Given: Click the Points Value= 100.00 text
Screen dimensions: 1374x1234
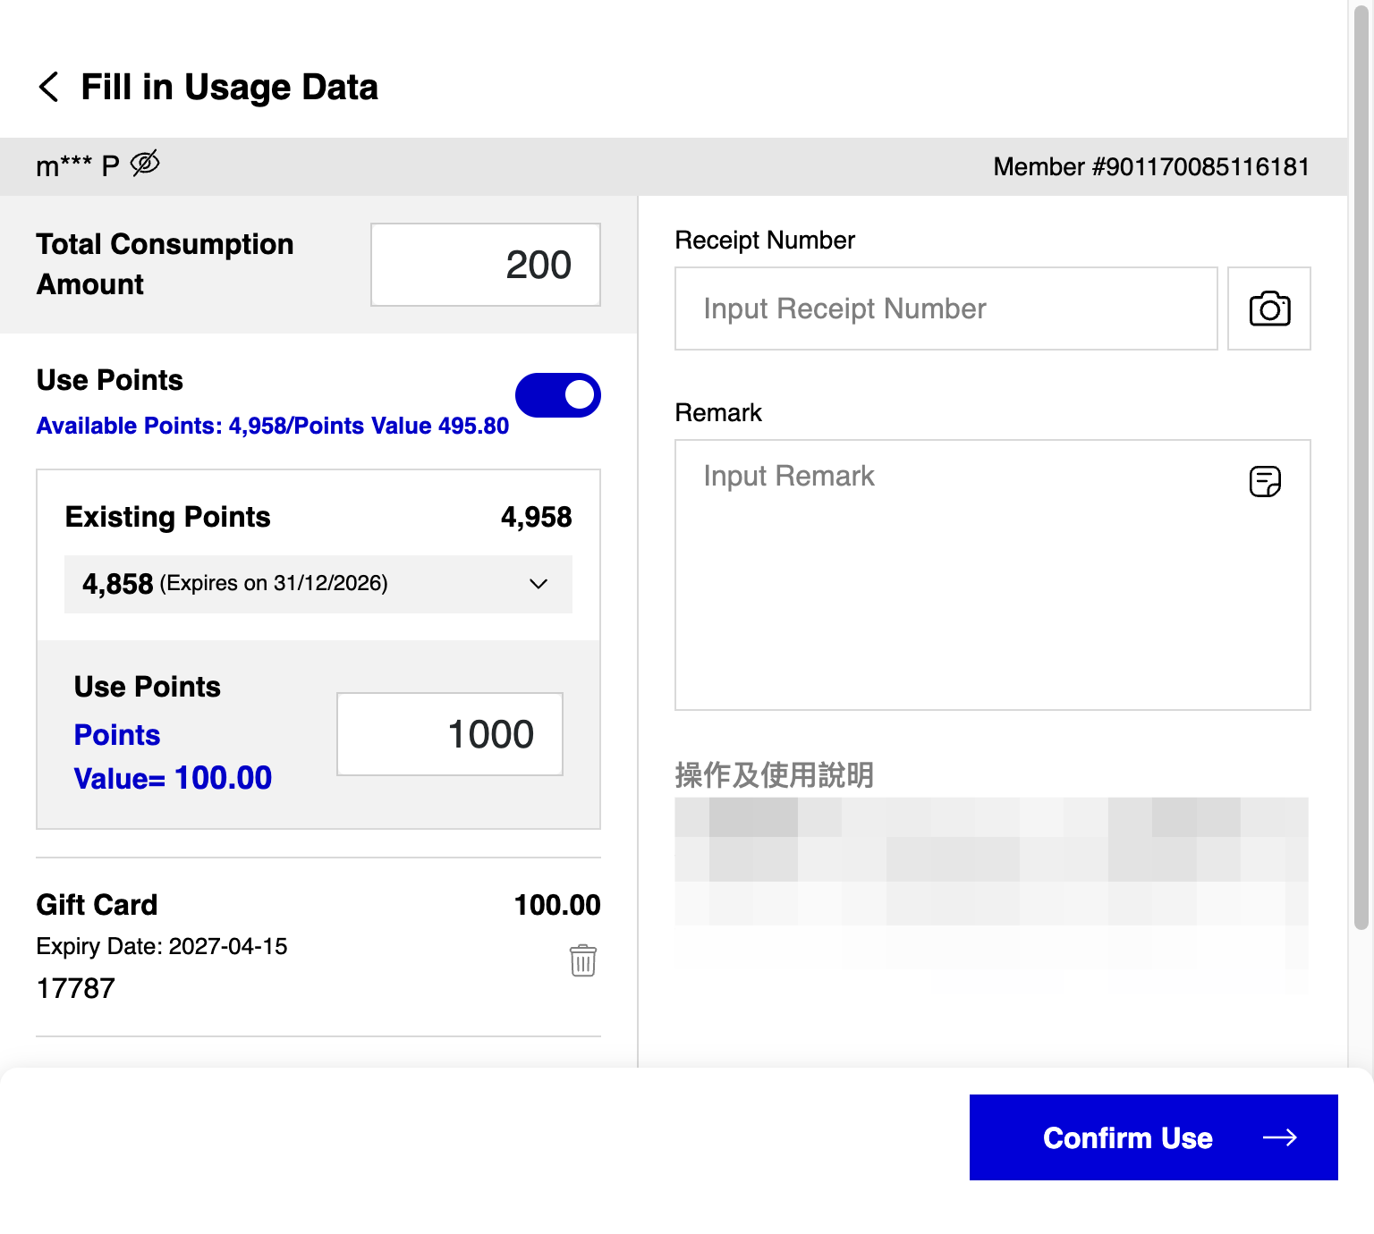Looking at the screenshot, I should tap(173, 756).
